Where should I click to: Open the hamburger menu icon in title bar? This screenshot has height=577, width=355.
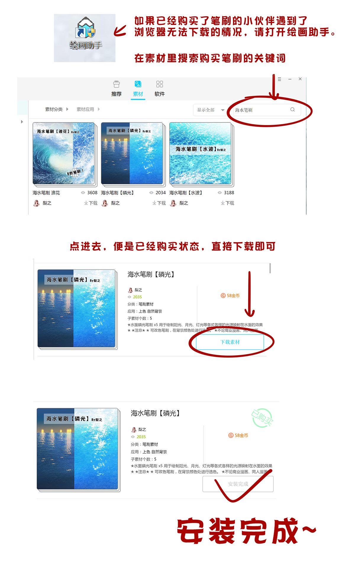pos(279,79)
